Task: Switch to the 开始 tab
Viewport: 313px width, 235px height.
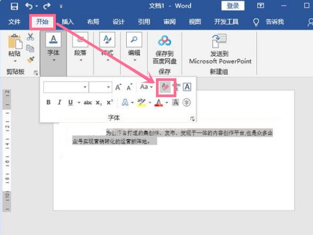Action: point(42,21)
